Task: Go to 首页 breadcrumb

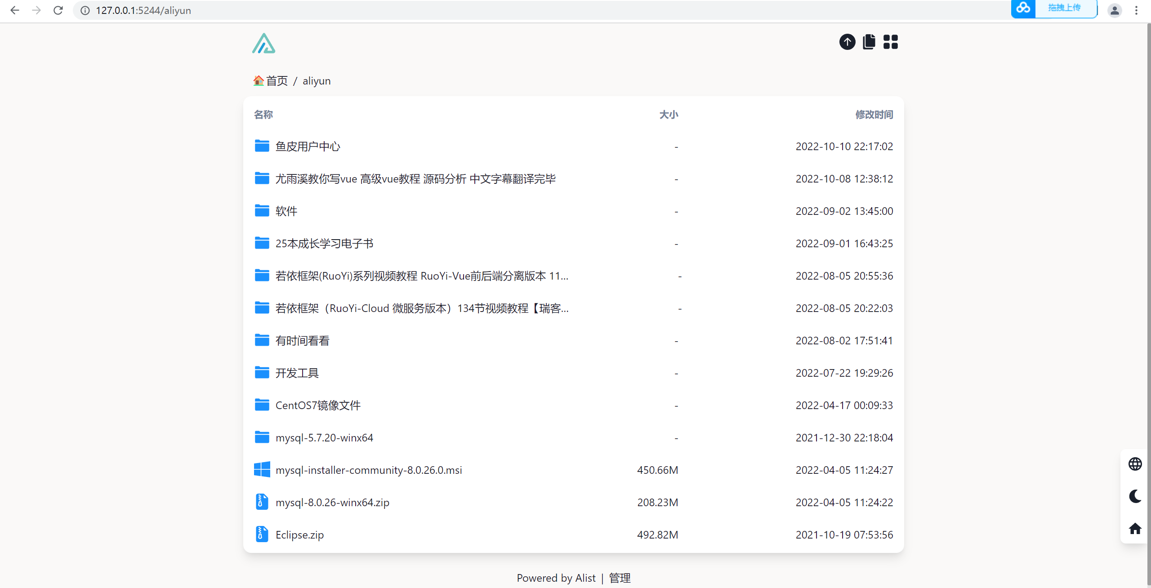Action: point(276,81)
